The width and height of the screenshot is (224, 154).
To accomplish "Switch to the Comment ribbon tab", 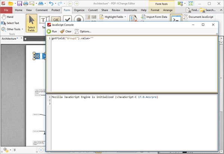I will click(x=41, y=10).
